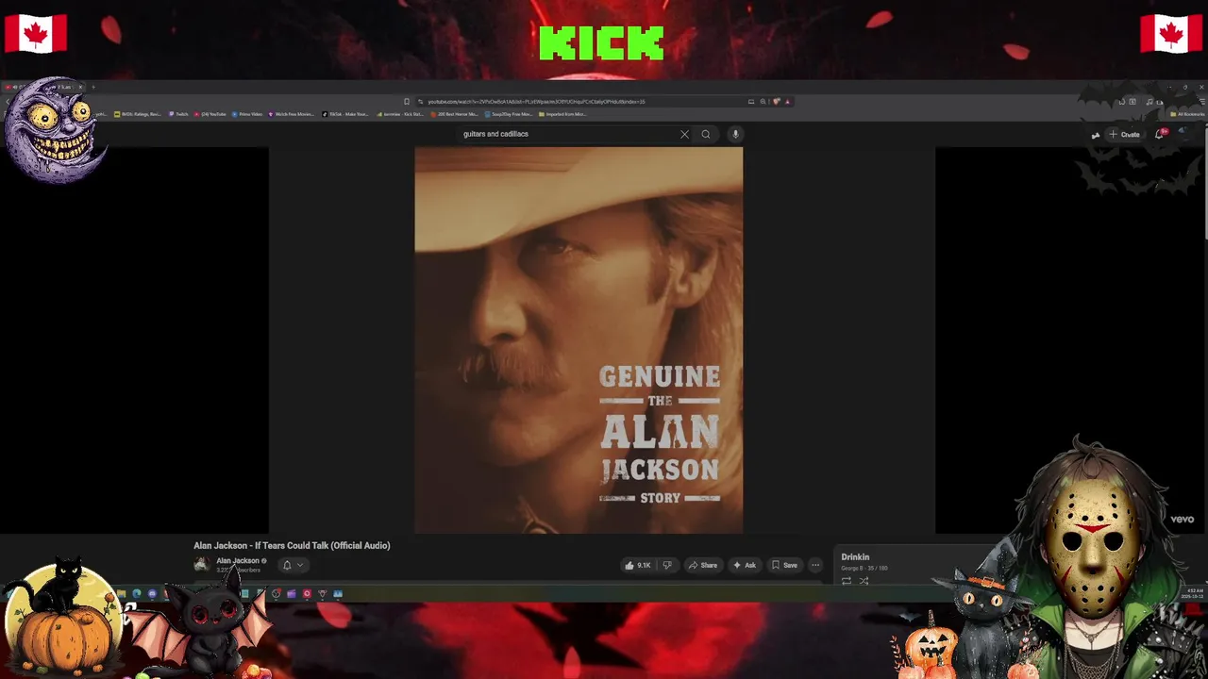1208x679 pixels.
Task: Click the Drinkin playlist title
Action: (x=855, y=556)
